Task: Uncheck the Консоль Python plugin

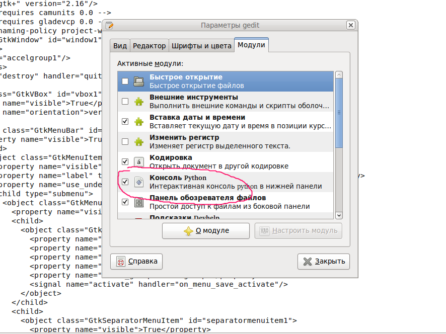Action: pos(125,182)
